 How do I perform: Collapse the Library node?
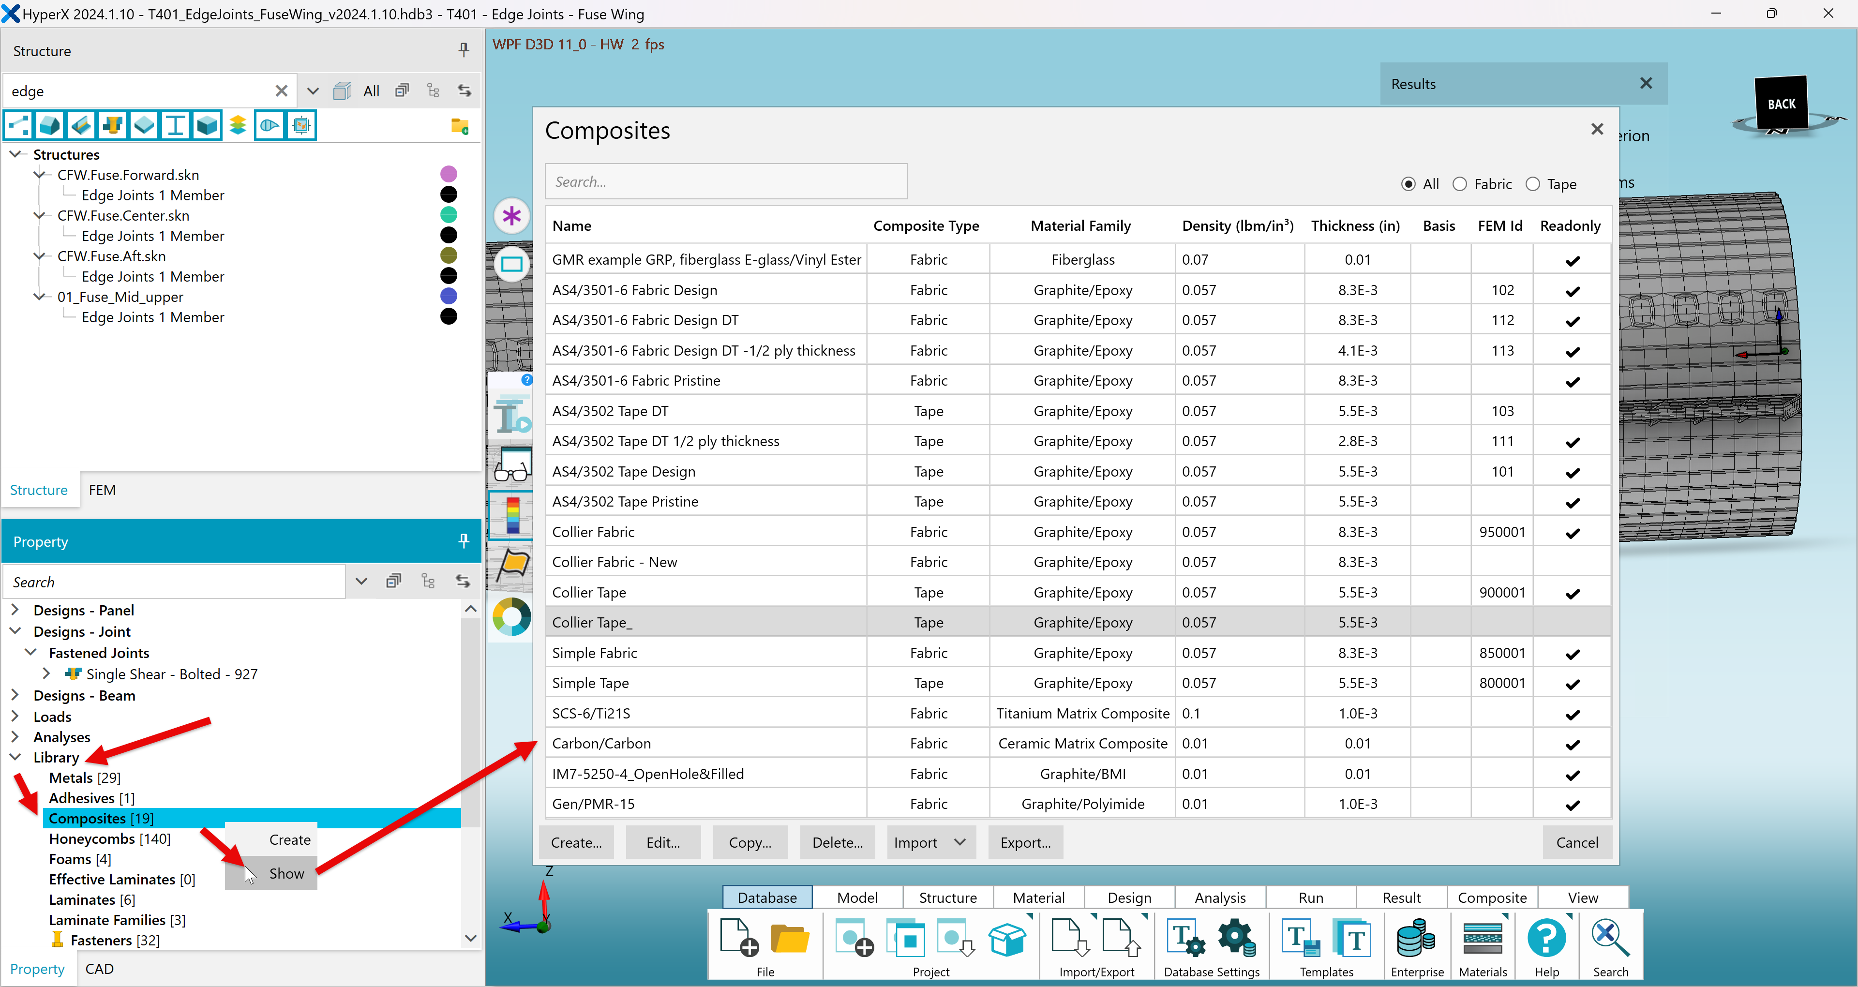point(15,758)
